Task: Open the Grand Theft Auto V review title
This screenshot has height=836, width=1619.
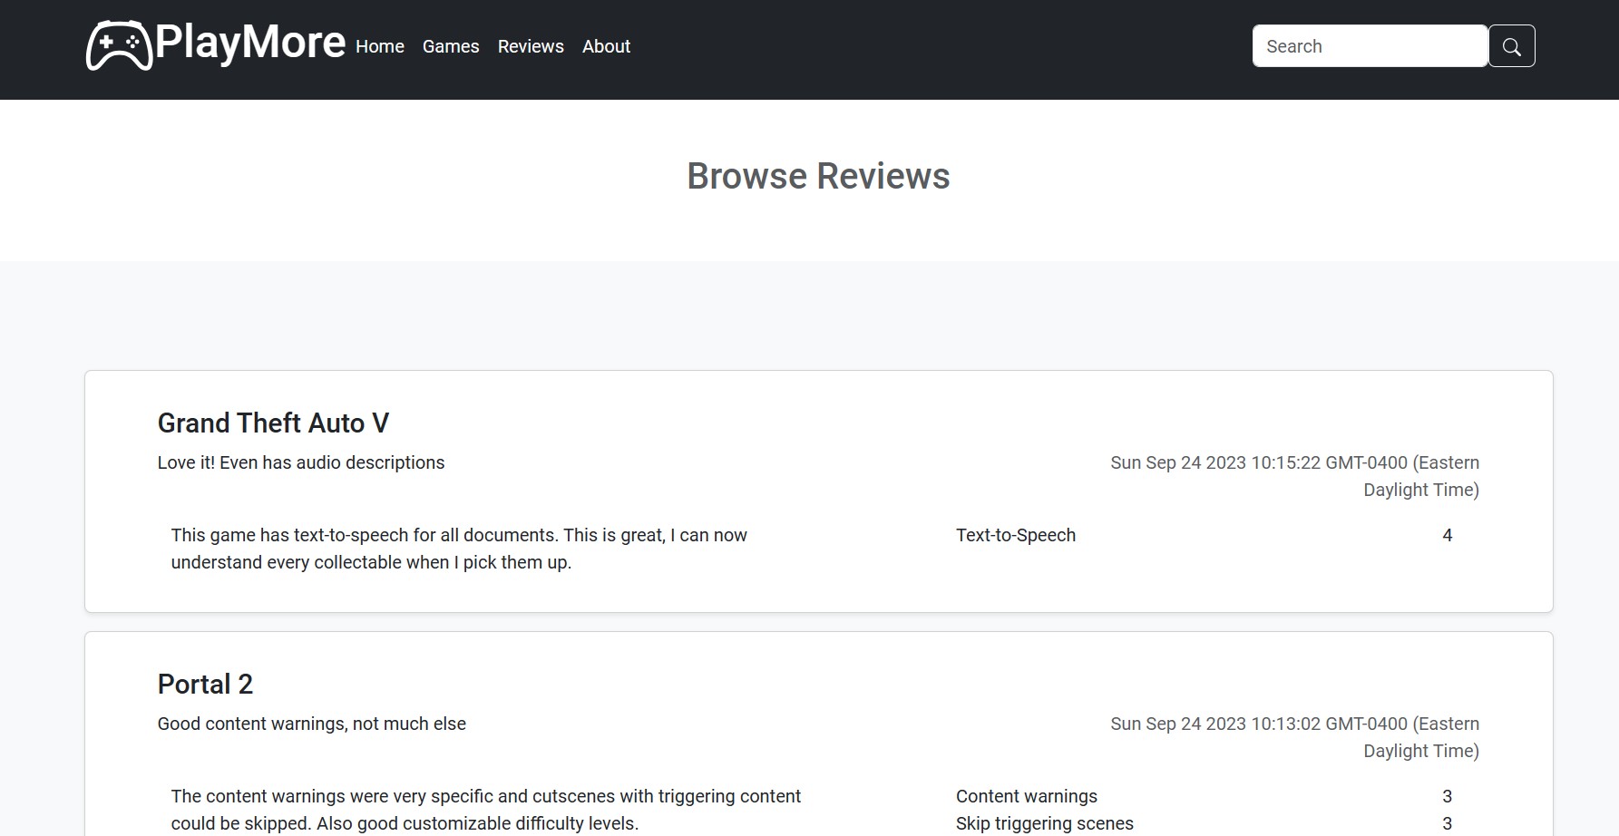Action: click(273, 423)
